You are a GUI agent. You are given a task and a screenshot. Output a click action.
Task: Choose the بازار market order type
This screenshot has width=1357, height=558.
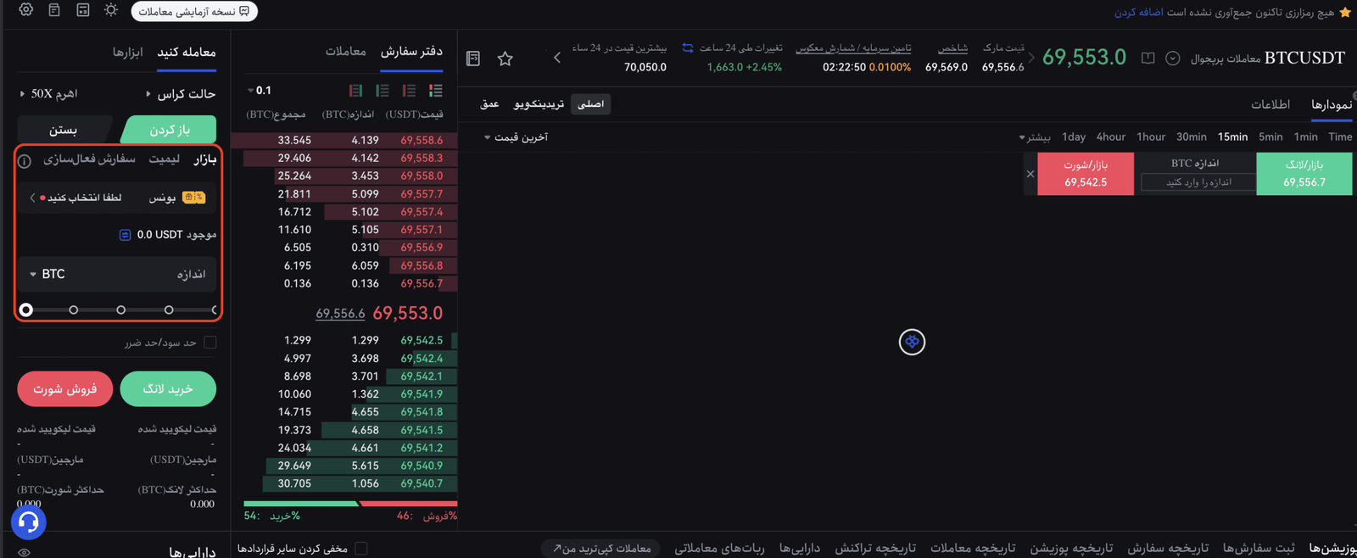coord(205,159)
